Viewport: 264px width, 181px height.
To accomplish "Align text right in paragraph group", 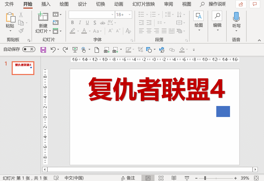I will pyautogui.click(x=157, y=31).
